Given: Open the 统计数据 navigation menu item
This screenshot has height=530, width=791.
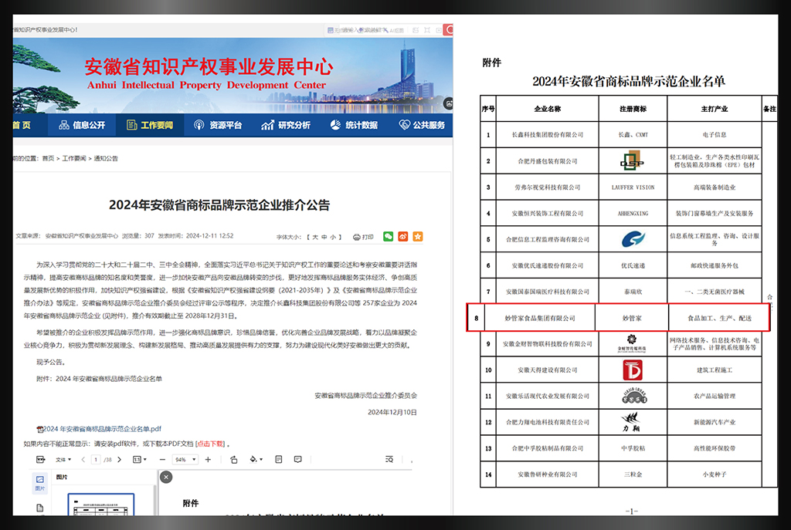Looking at the screenshot, I should 354,125.
